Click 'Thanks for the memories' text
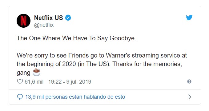 pyautogui.click(x=147, y=64)
